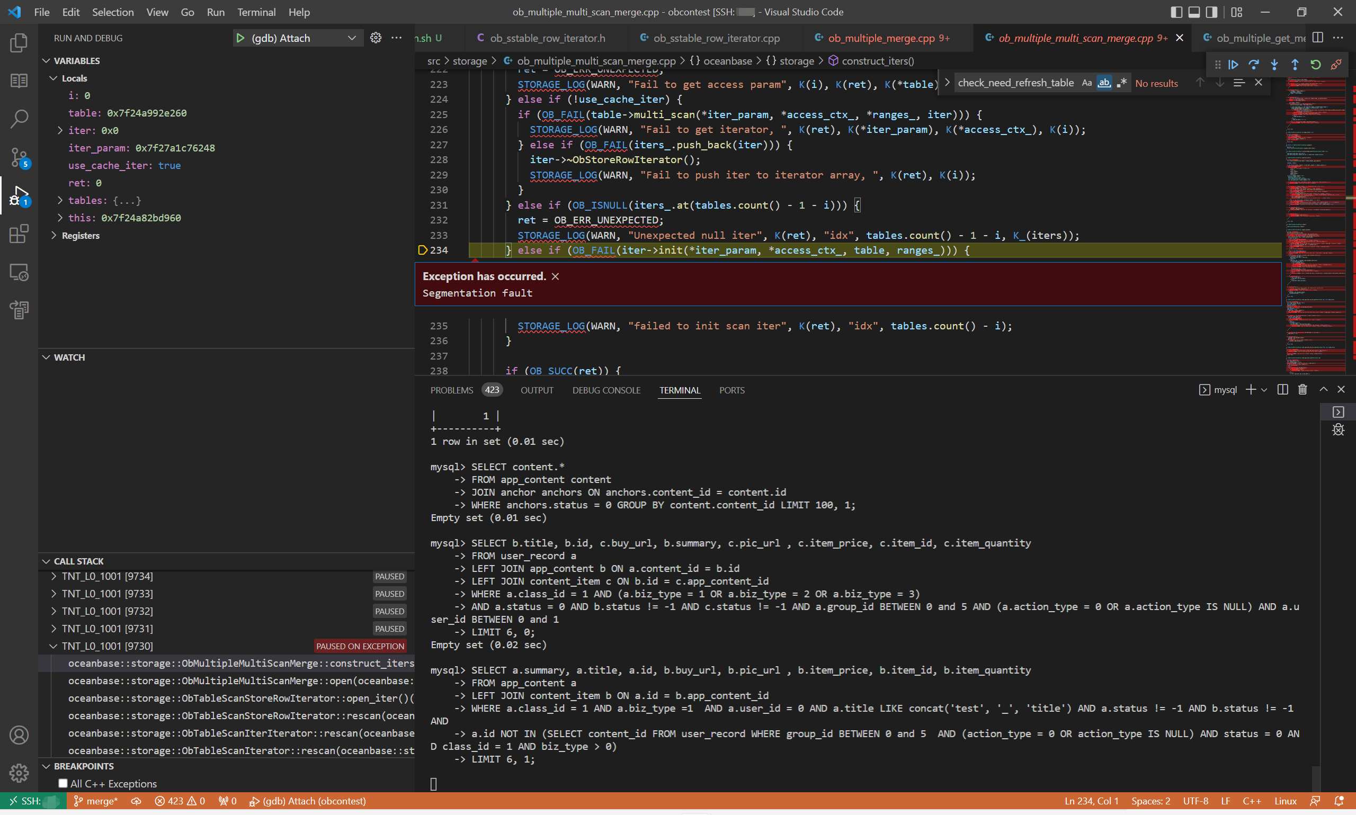Viewport: 1356px width, 815px height.
Task: Toggle find in selection
Action: 1238,83
